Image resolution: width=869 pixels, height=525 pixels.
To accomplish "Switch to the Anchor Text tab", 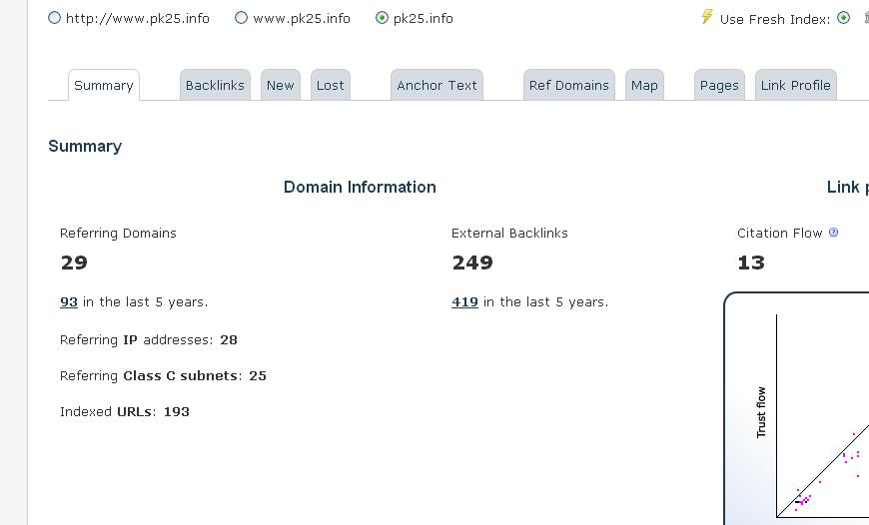I will tap(436, 85).
